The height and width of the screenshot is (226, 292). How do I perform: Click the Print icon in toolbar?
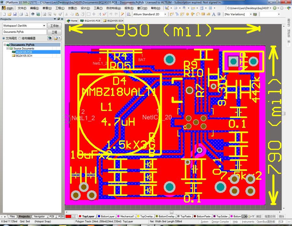pos(21,14)
